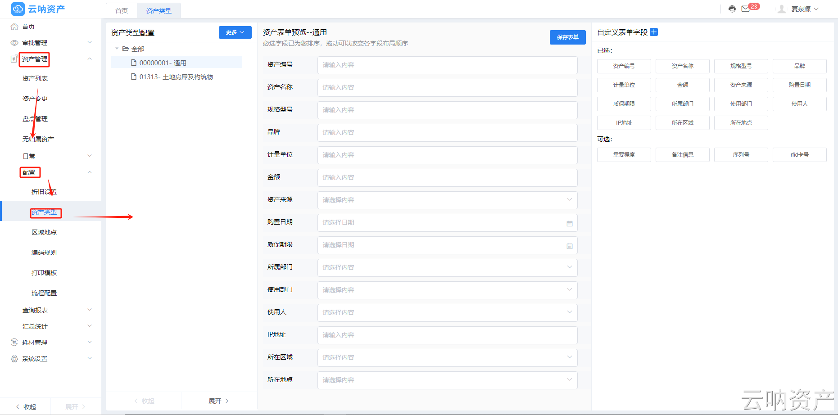838x415 pixels.
Task: Add the optional 序列号 field
Action: (741, 155)
